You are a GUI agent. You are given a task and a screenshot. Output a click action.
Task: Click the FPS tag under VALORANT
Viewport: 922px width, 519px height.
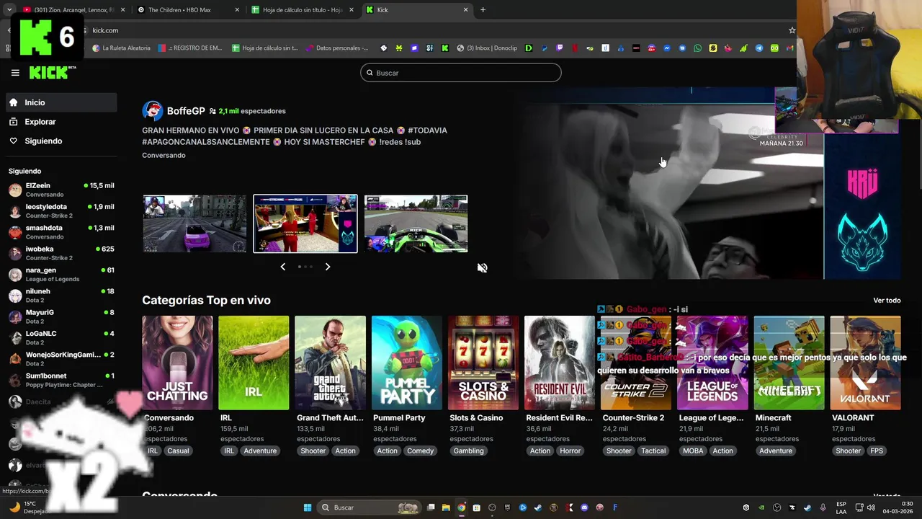877,451
